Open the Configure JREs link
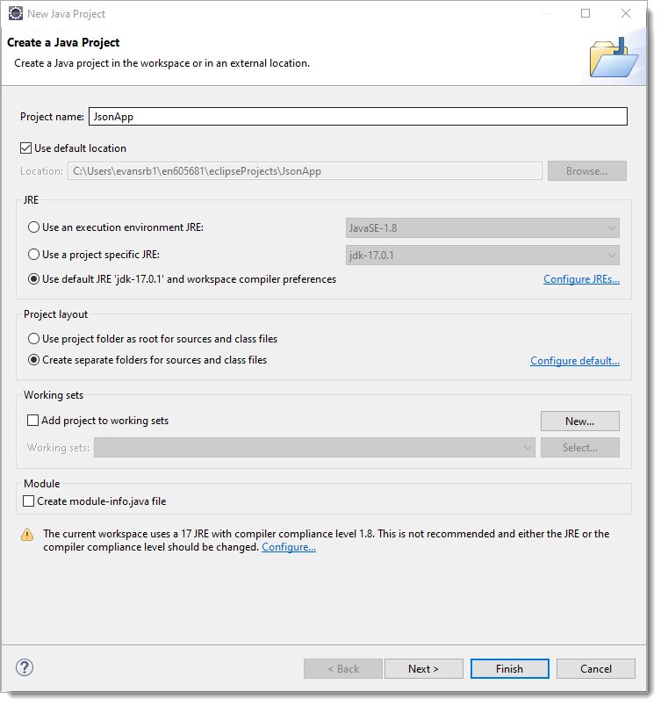The image size is (661, 706). [x=581, y=279]
